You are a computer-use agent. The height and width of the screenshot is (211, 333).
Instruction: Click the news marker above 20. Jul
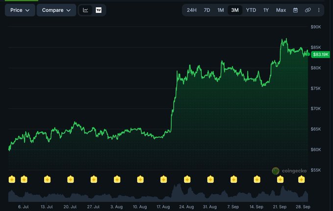click(x=71, y=179)
